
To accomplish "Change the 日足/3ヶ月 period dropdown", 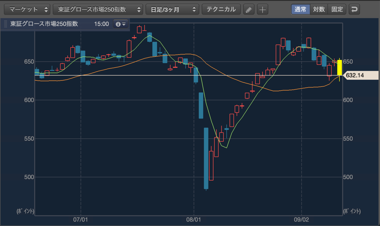I will [172, 9].
